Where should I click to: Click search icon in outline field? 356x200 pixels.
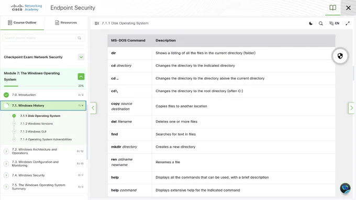click(x=79, y=38)
